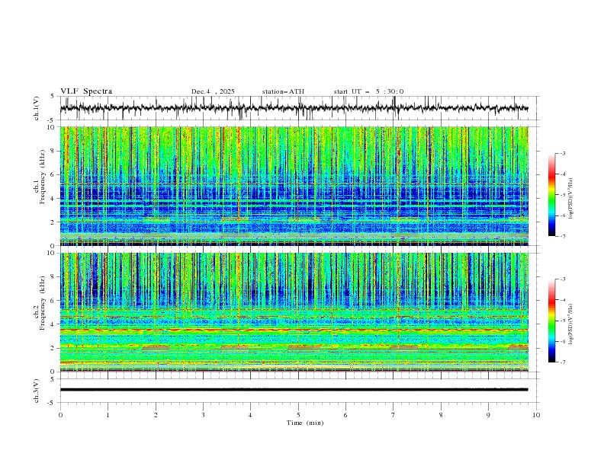Click the ch.2 "Frequency (kHz)" axis label
Image resolution: width=604 pixels, height=466 pixels.
click(x=43, y=303)
